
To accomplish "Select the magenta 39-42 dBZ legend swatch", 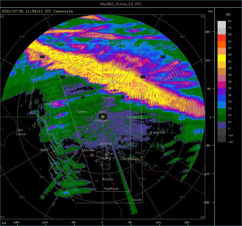I will pyautogui.click(x=222, y=85).
